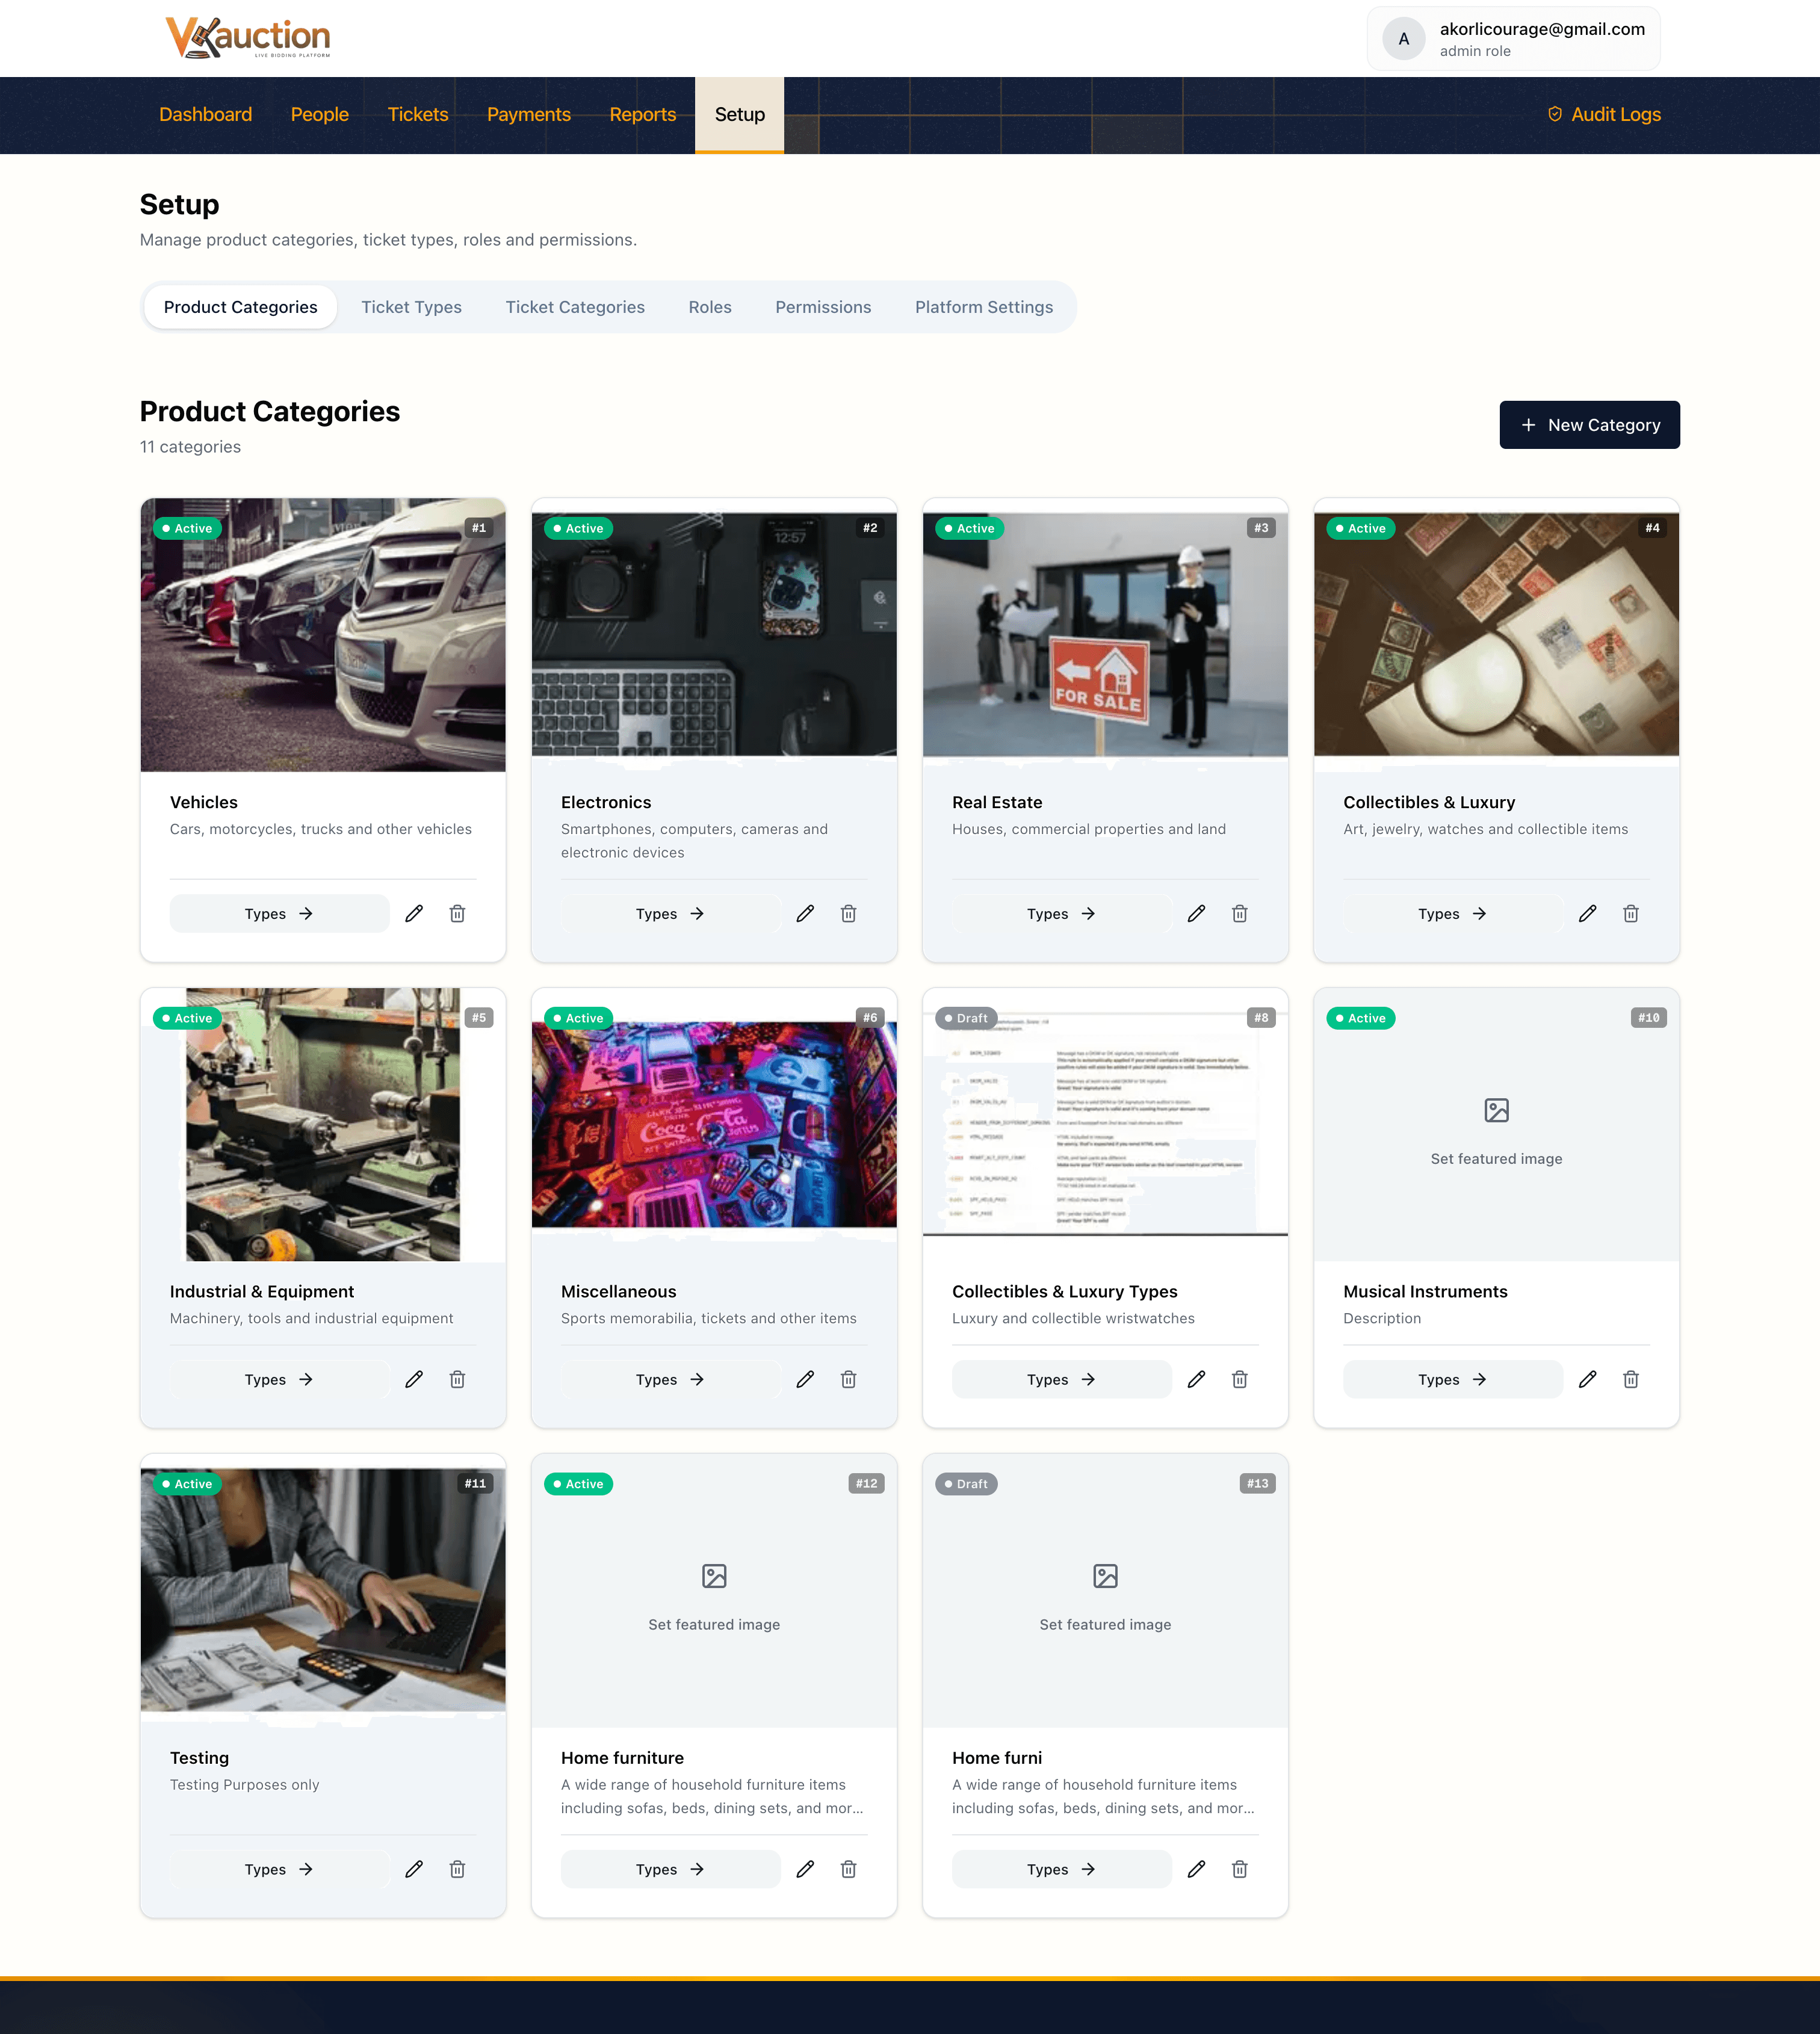This screenshot has width=1820, height=2034.
Task: Switch to the Ticket Types tab
Action: [411, 307]
